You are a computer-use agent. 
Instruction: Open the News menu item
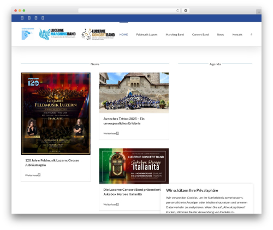point(221,34)
